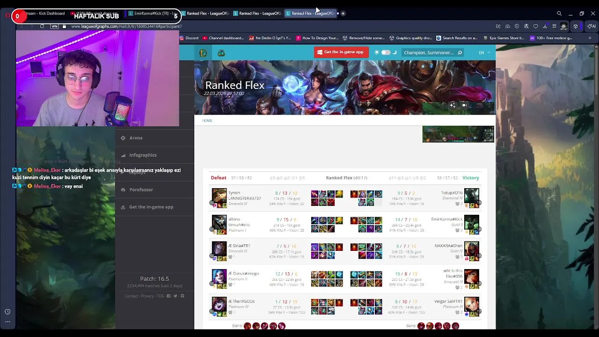The image size is (599, 337).
Task: Click the green TFT logo icon in site header
Action: point(221,53)
